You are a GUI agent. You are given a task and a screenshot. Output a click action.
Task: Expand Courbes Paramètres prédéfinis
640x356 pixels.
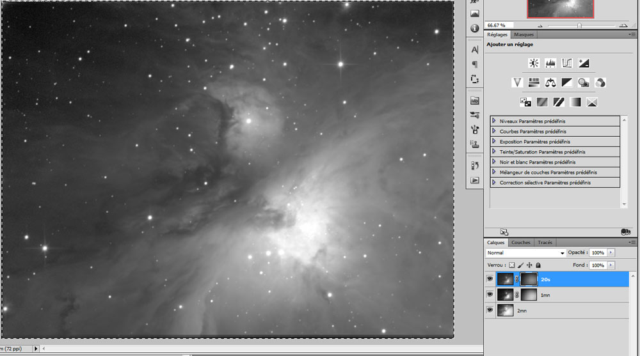click(x=494, y=131)
